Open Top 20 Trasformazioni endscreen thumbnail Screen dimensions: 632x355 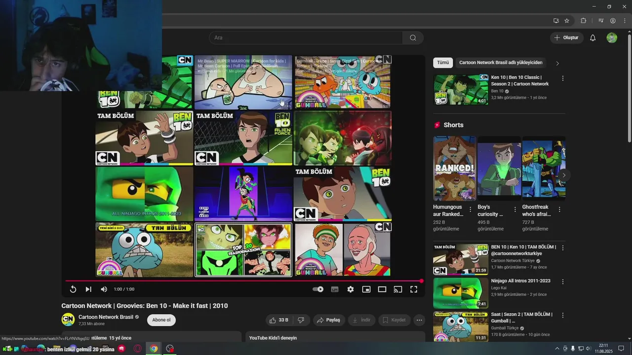[243, 250]
